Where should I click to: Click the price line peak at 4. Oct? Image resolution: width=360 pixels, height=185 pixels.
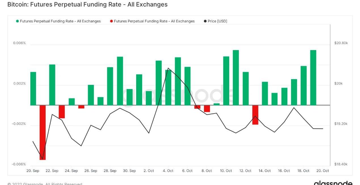point(168,68)
